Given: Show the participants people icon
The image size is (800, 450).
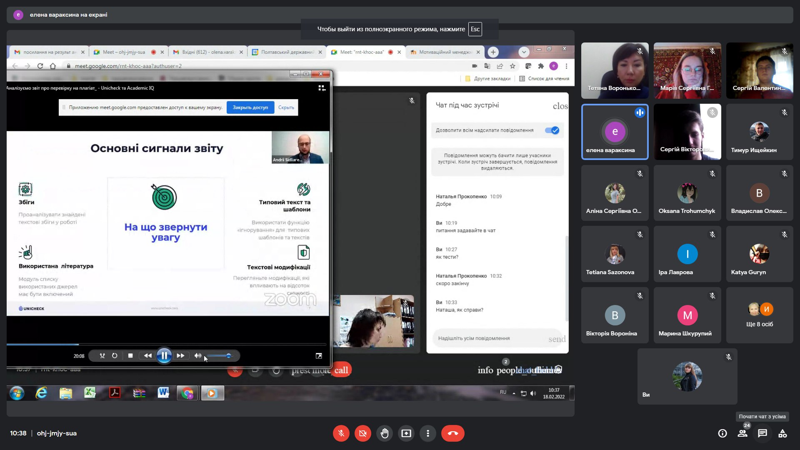Looking at the screenshot, I should tap(742, 433).
